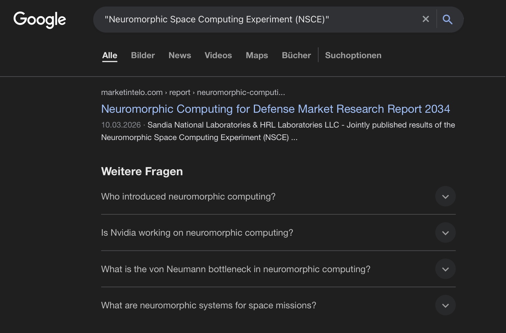Viewport: 506px width, 333px height.
Task: Click the "neuromorphic systems for space missions" question text
Action: click(209, 305)
